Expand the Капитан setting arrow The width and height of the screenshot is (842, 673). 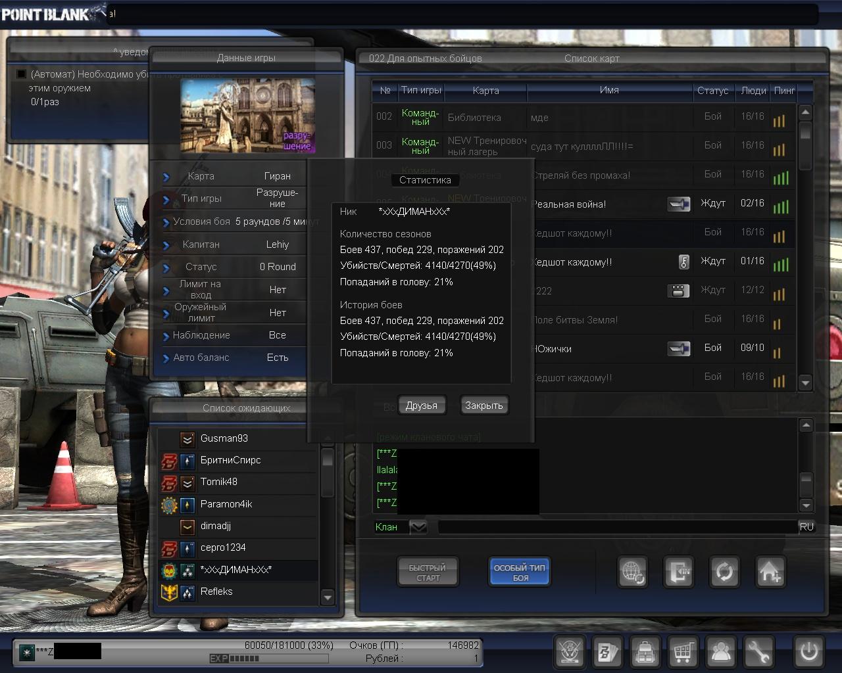tap(166, 245)
